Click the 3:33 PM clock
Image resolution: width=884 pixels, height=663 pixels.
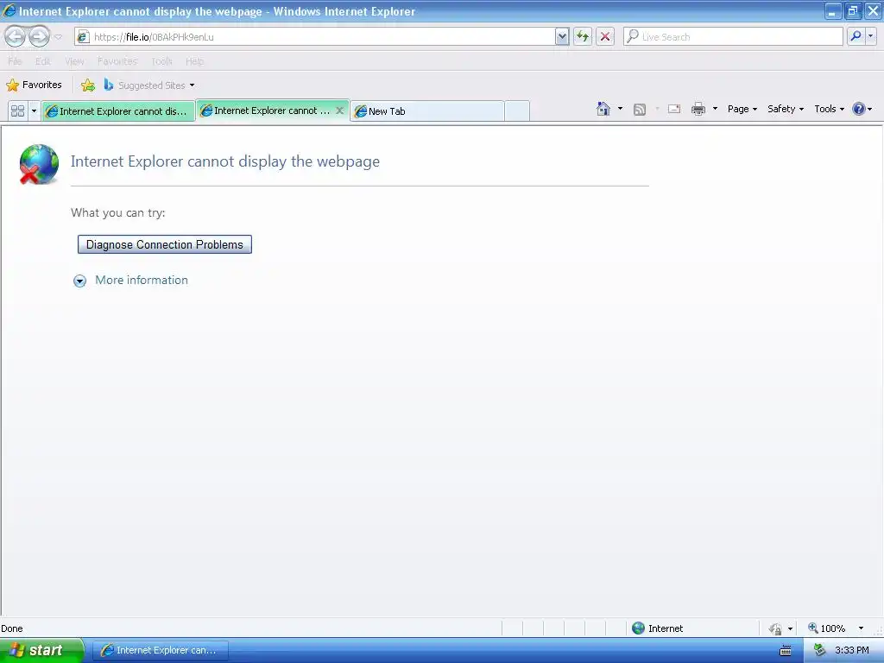tap(852, 650)
